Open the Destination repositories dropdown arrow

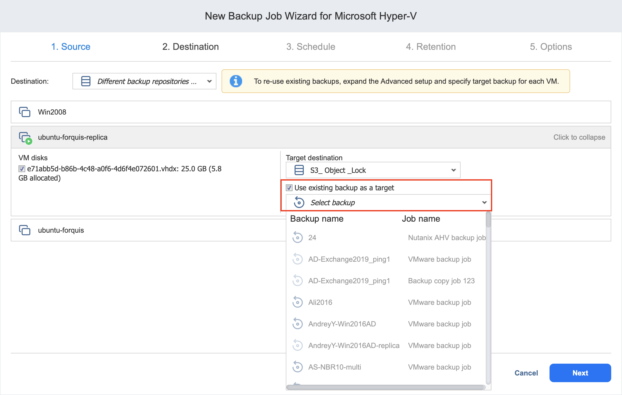click(x=209, y=81)
